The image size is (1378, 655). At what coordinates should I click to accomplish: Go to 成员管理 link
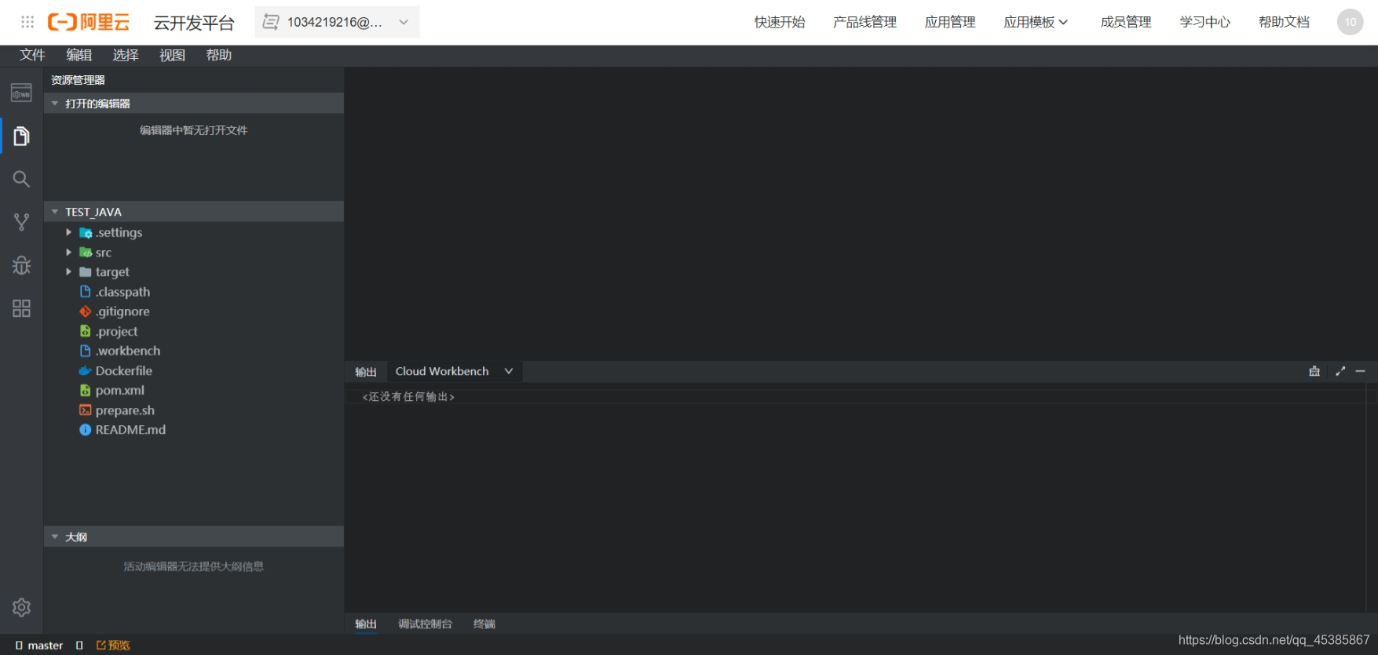pos(1126,22)
